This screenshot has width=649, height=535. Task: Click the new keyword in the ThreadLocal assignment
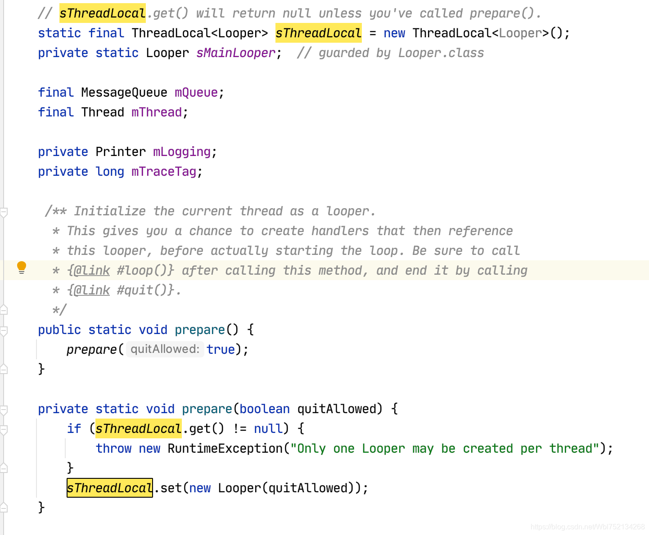tap(394, 33)
